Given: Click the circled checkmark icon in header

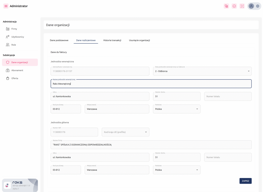Looking at the screenshot, I should (234, 6).
